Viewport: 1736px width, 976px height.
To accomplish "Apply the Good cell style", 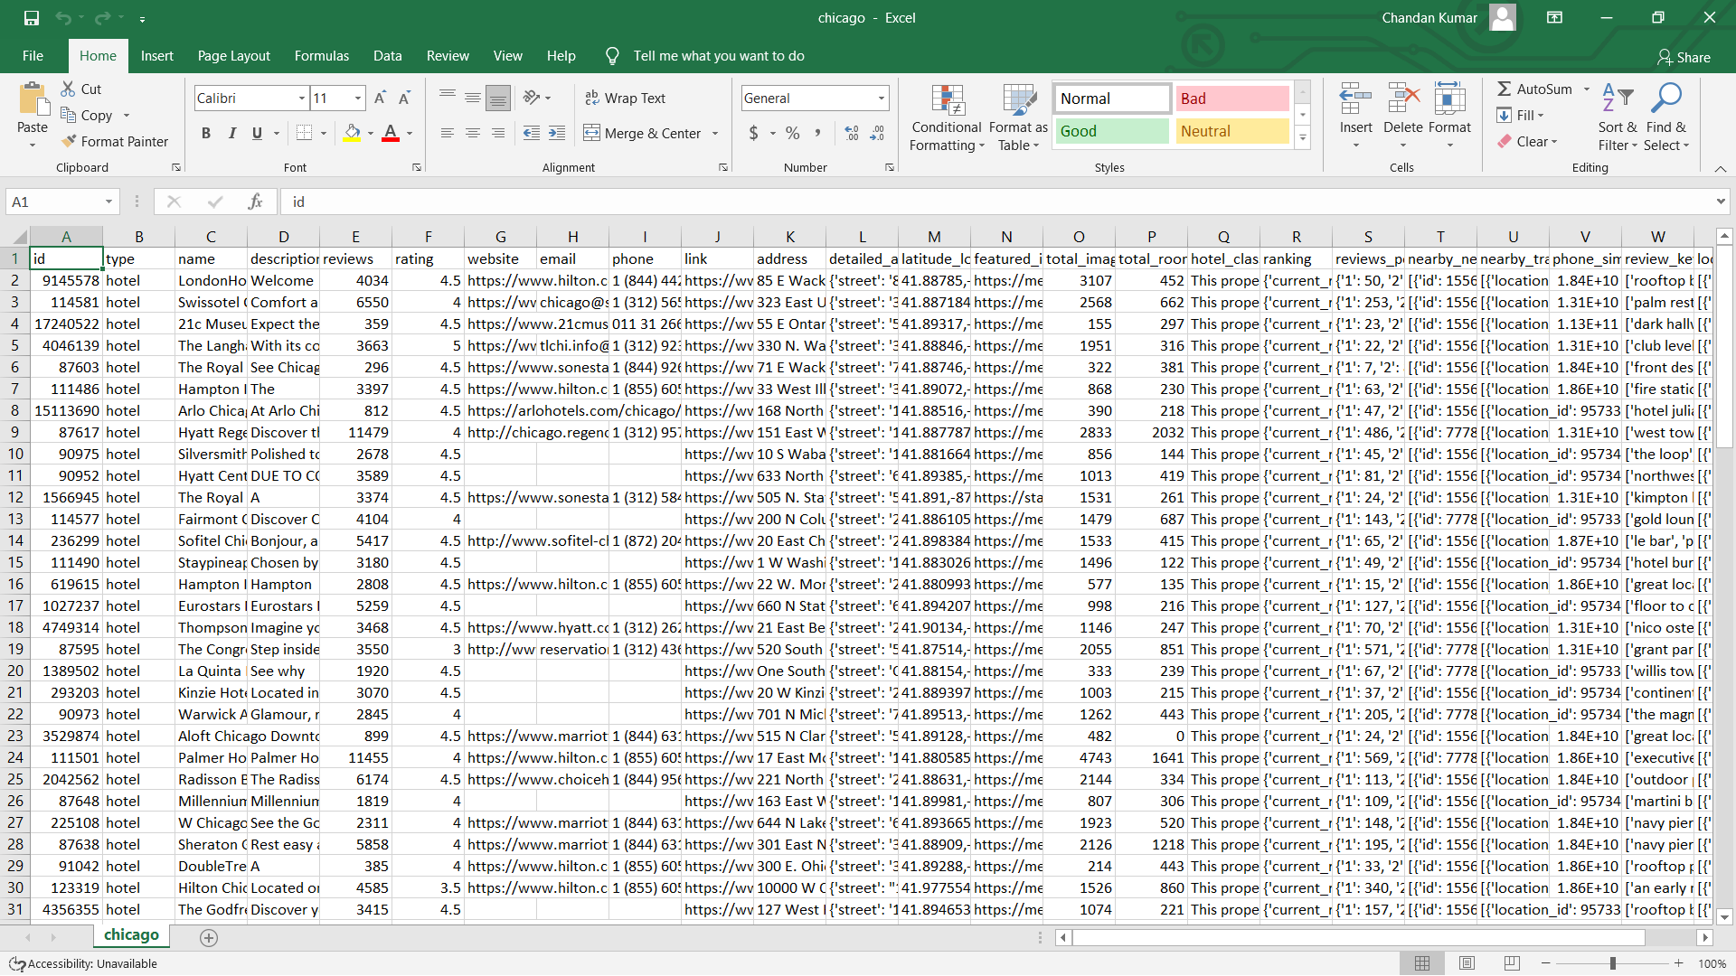I will point(1111,131).
